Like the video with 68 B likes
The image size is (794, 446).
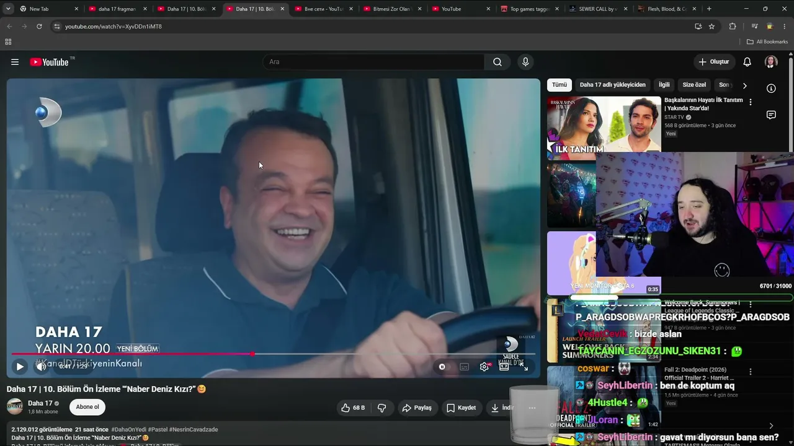(353, 408)
